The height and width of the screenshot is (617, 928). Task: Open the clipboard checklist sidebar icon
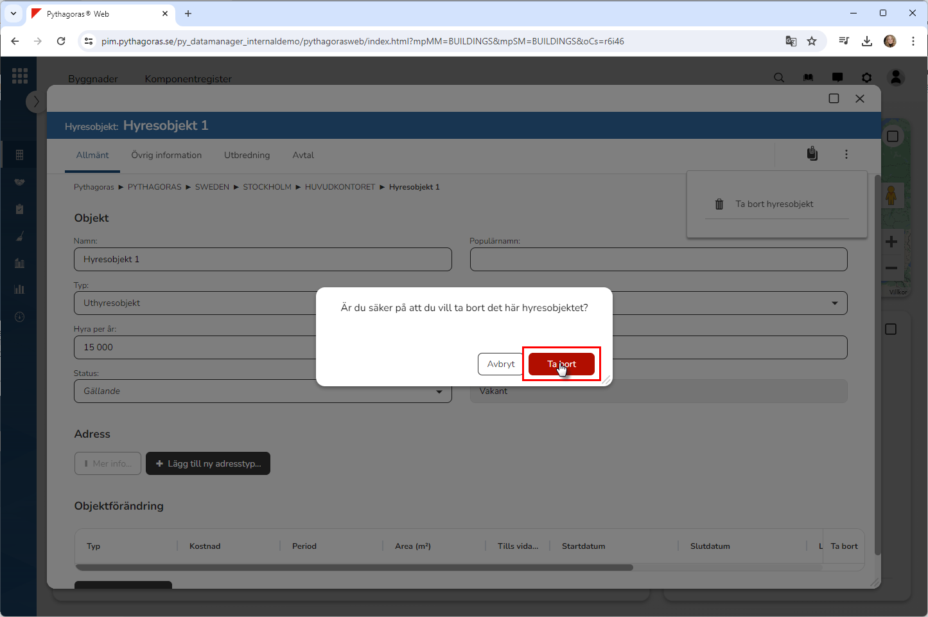(x=19, y=209)
